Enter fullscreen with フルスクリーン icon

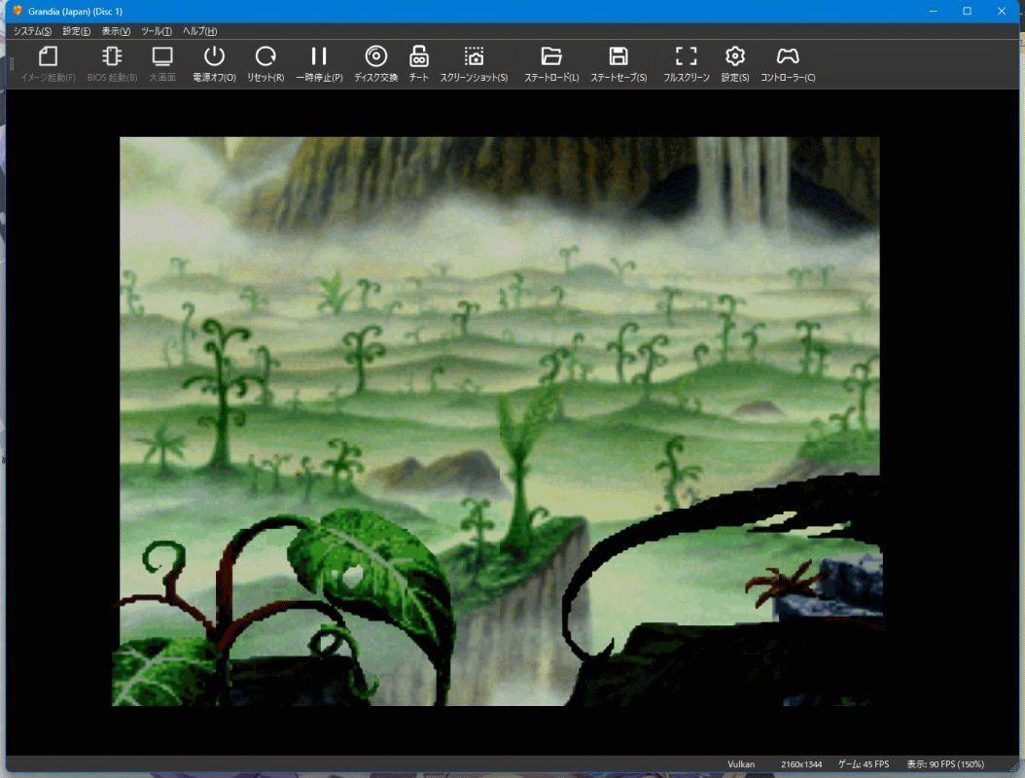click(686, 63)
